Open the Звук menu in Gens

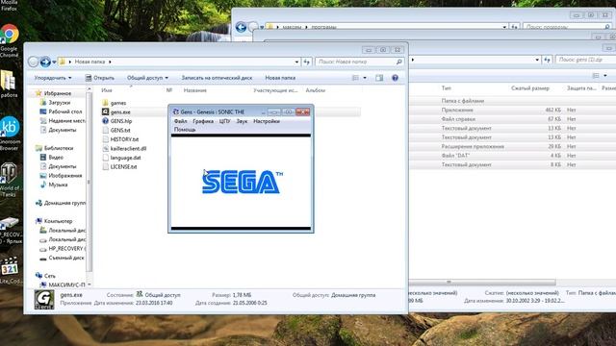[x=242, y=121]
